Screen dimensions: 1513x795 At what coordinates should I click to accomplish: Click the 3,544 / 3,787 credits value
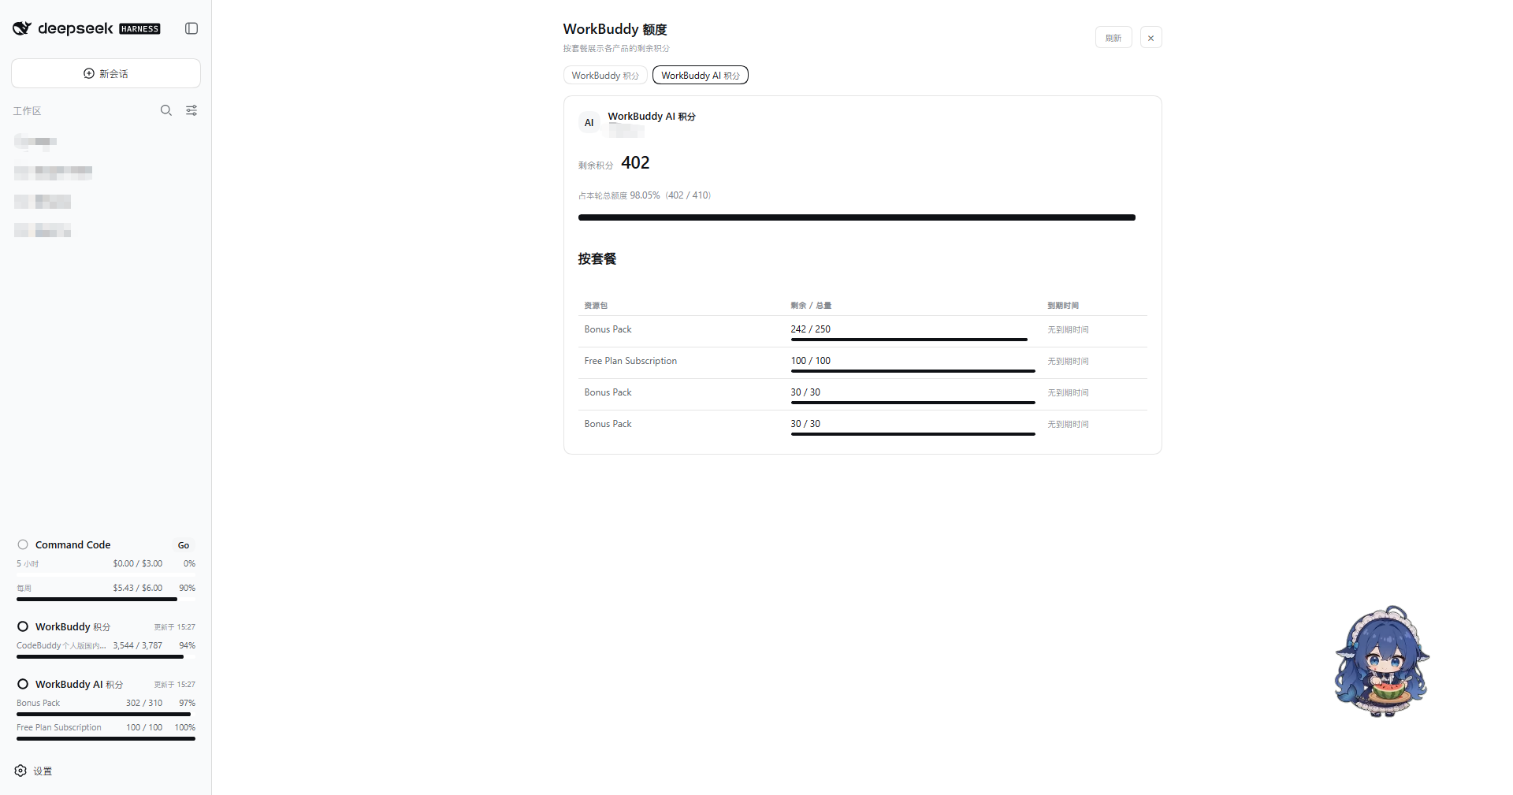click(137, 645)
